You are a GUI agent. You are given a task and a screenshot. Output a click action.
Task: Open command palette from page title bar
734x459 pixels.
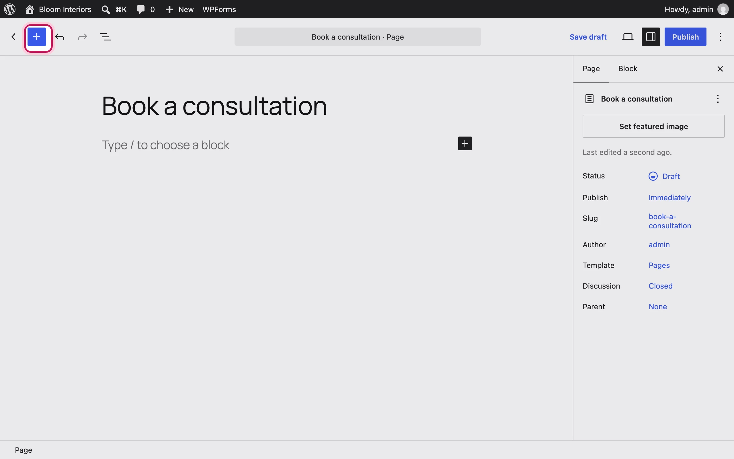(358, 37)
